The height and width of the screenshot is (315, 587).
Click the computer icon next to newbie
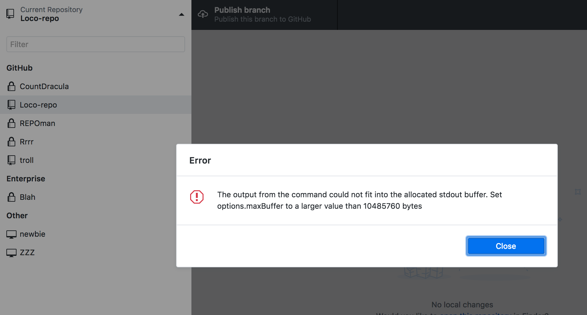point(11,234)
